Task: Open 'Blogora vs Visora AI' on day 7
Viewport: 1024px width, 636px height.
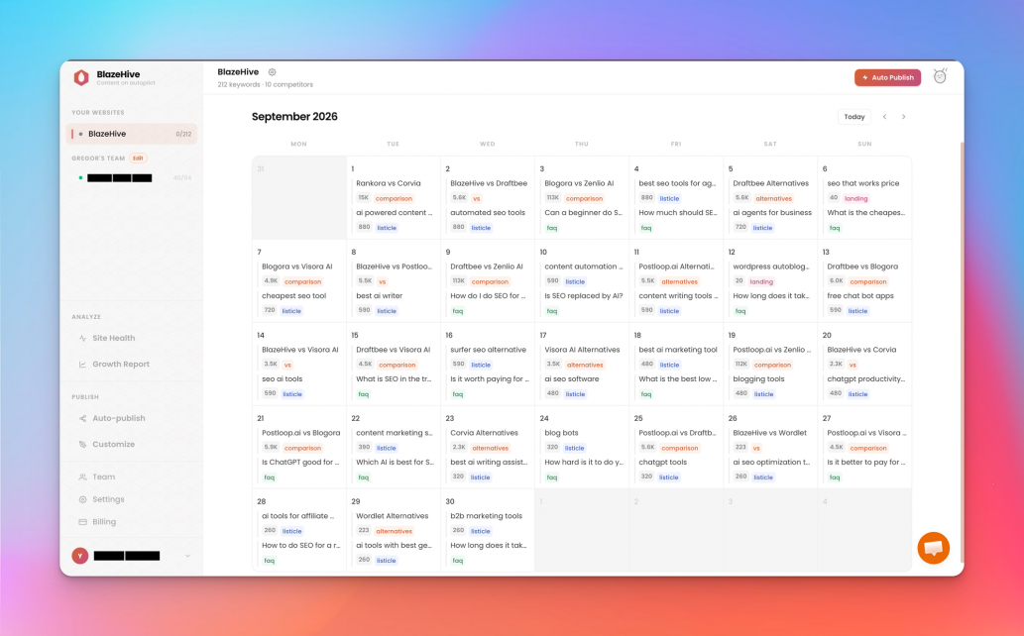Action: click(x=297, y=266)
